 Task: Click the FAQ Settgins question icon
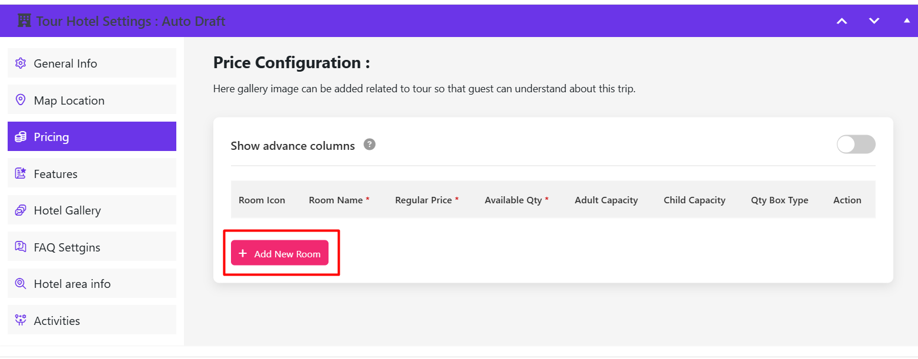21,247
